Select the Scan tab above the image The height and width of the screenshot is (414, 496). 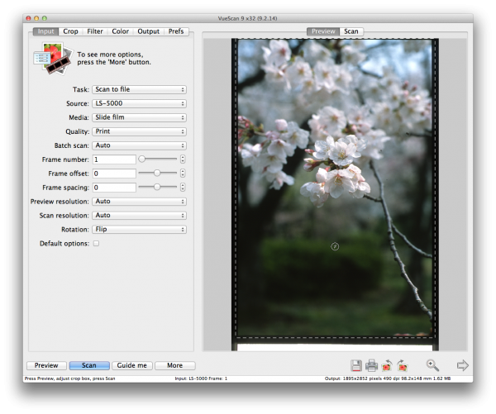[351, 31]
